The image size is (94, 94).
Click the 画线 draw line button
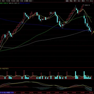click(x=83, y=1)
